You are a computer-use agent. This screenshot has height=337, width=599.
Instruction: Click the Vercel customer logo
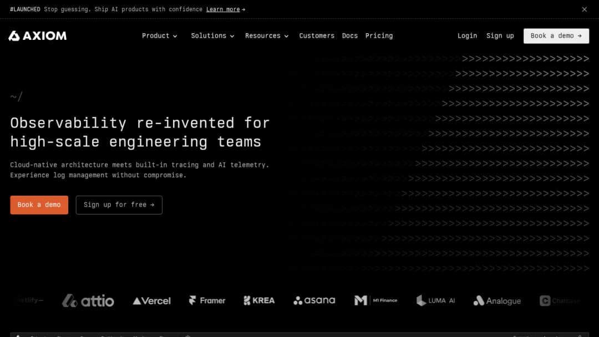(x=151, y=301)
